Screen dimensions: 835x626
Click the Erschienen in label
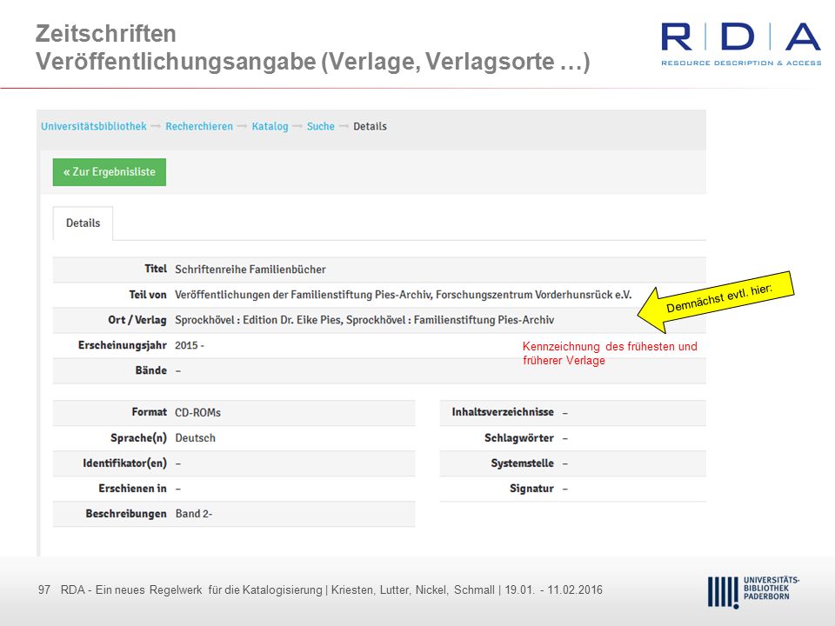(132, 488)
